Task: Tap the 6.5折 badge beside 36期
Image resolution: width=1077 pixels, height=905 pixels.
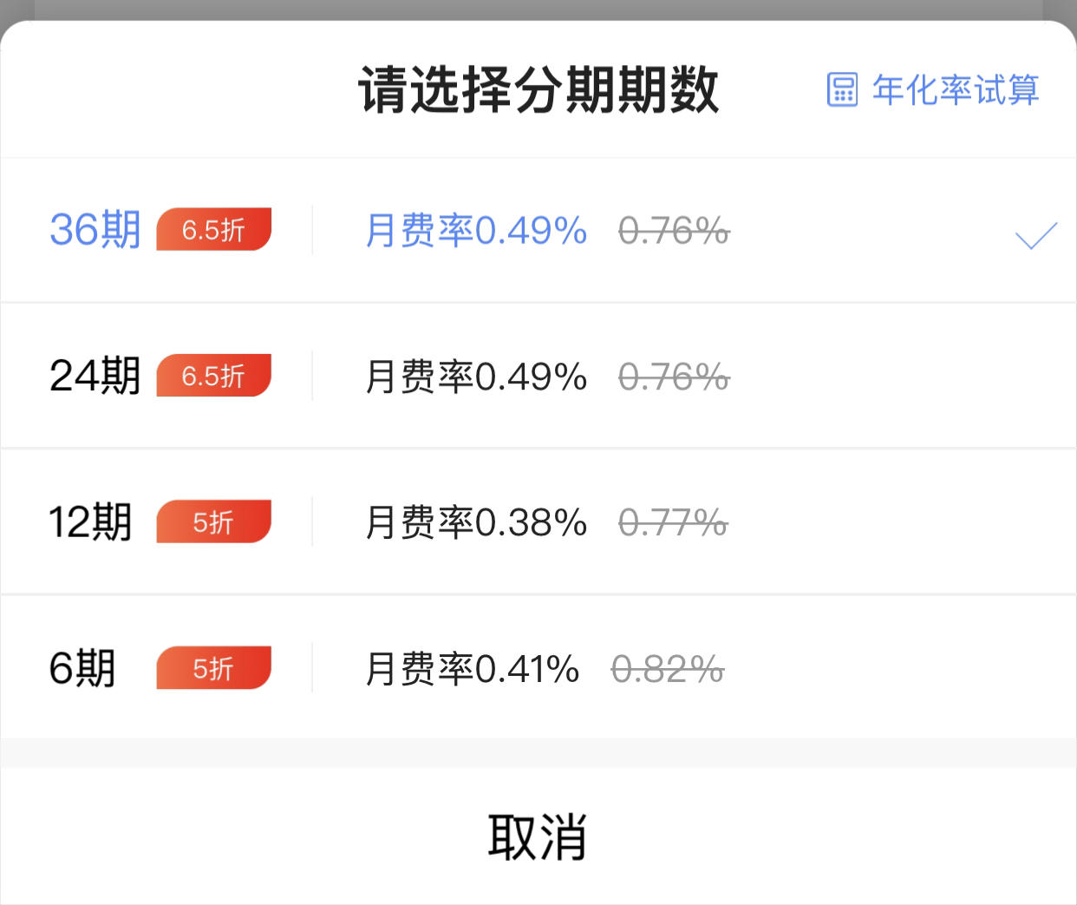Action: 213,230
